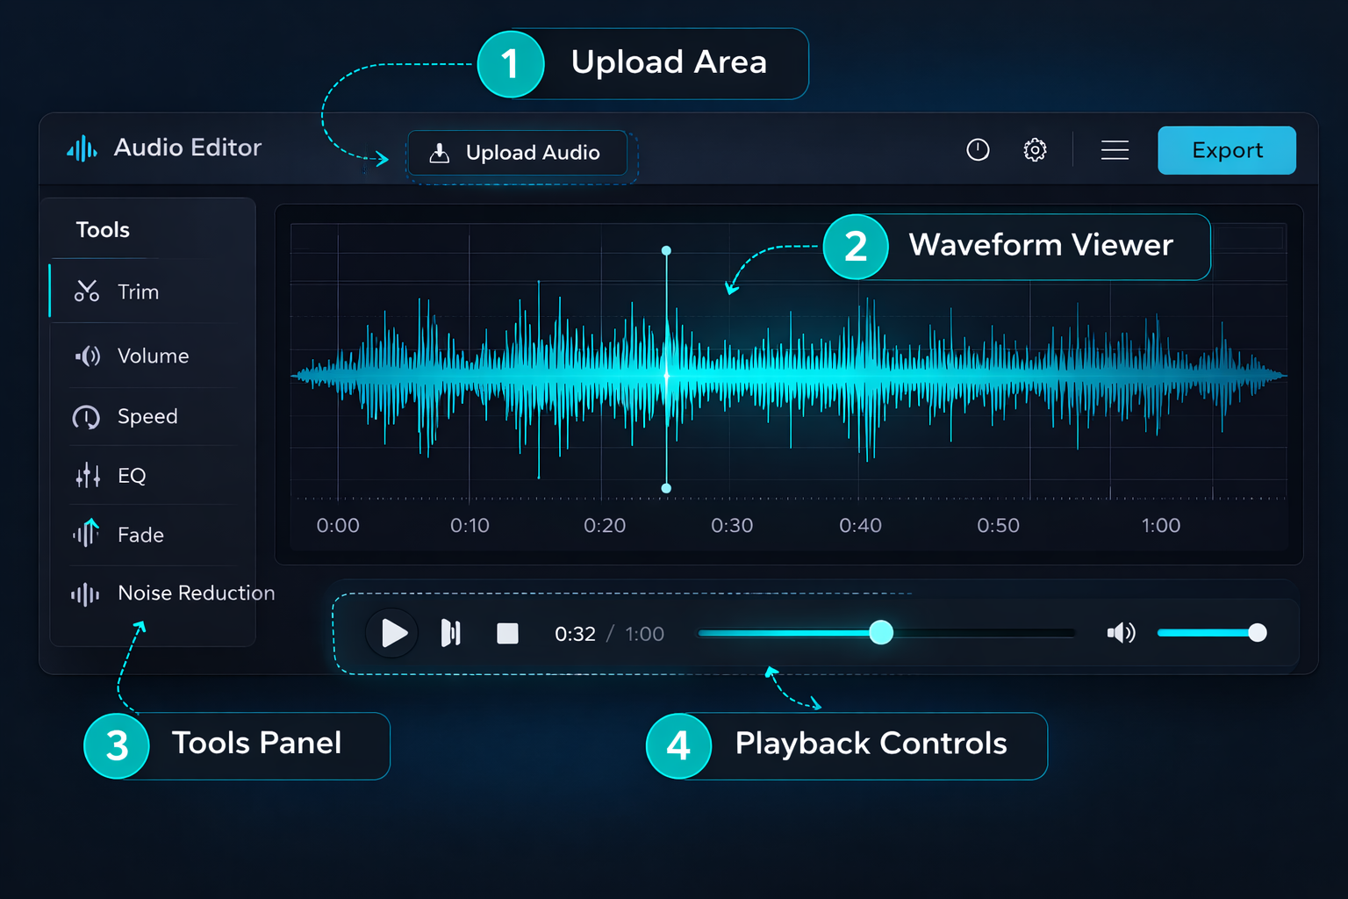Viewport: 1348px width, 899px height.
Task: Select the Speed tool
Action: [147, 416]
